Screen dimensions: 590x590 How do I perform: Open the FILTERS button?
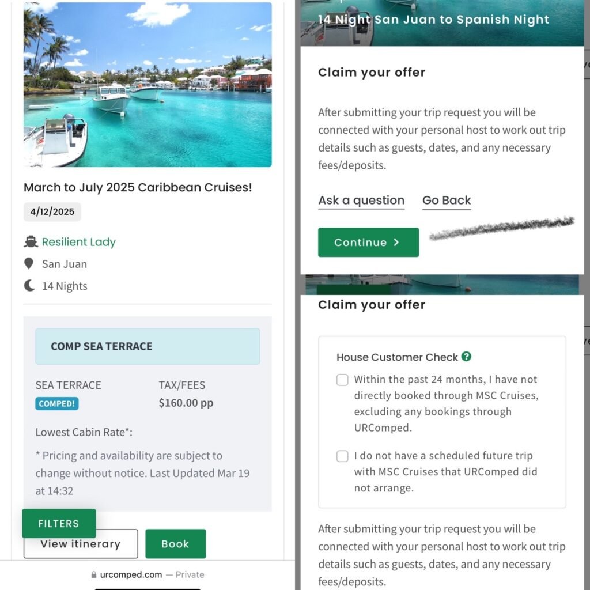click(59, 523)
